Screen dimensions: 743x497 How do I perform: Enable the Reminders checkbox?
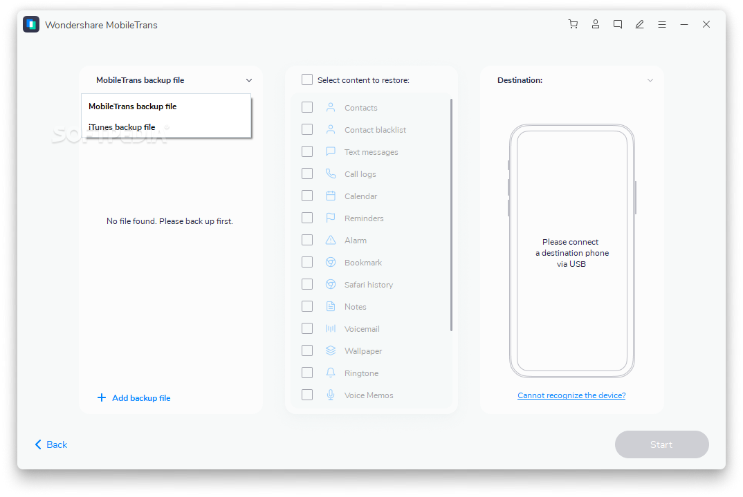point(307,218)
